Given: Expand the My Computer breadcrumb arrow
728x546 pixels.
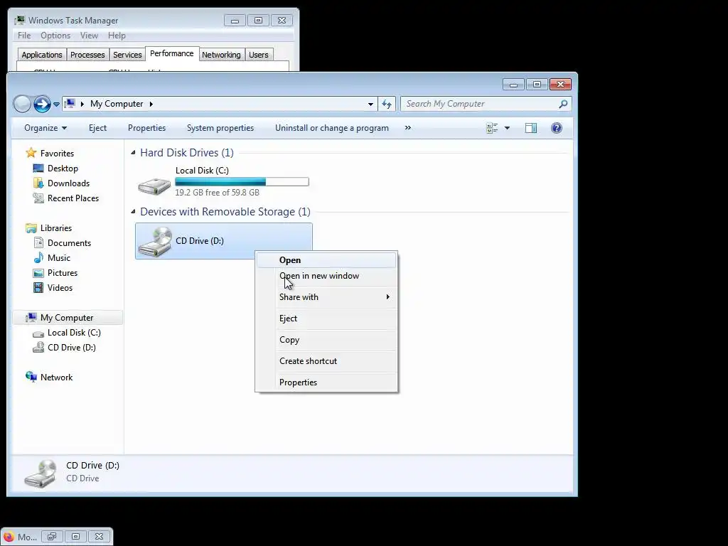Looking at the screenshot, I should click(x=151, y=104).
